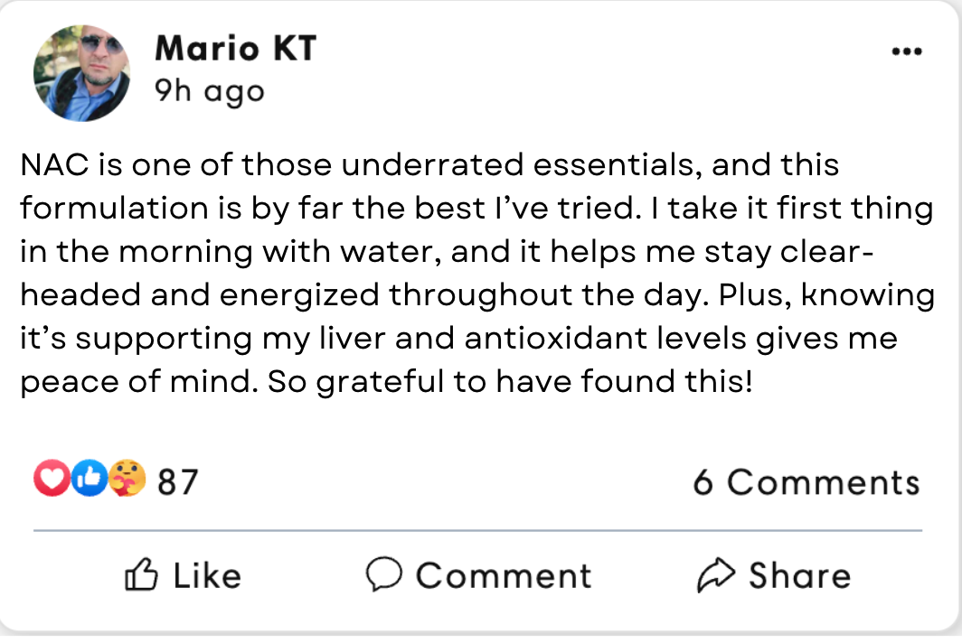Viewport: 962px width, 643px height.
Task: Open the 6 Comments link
Action: tap(806, 482)
